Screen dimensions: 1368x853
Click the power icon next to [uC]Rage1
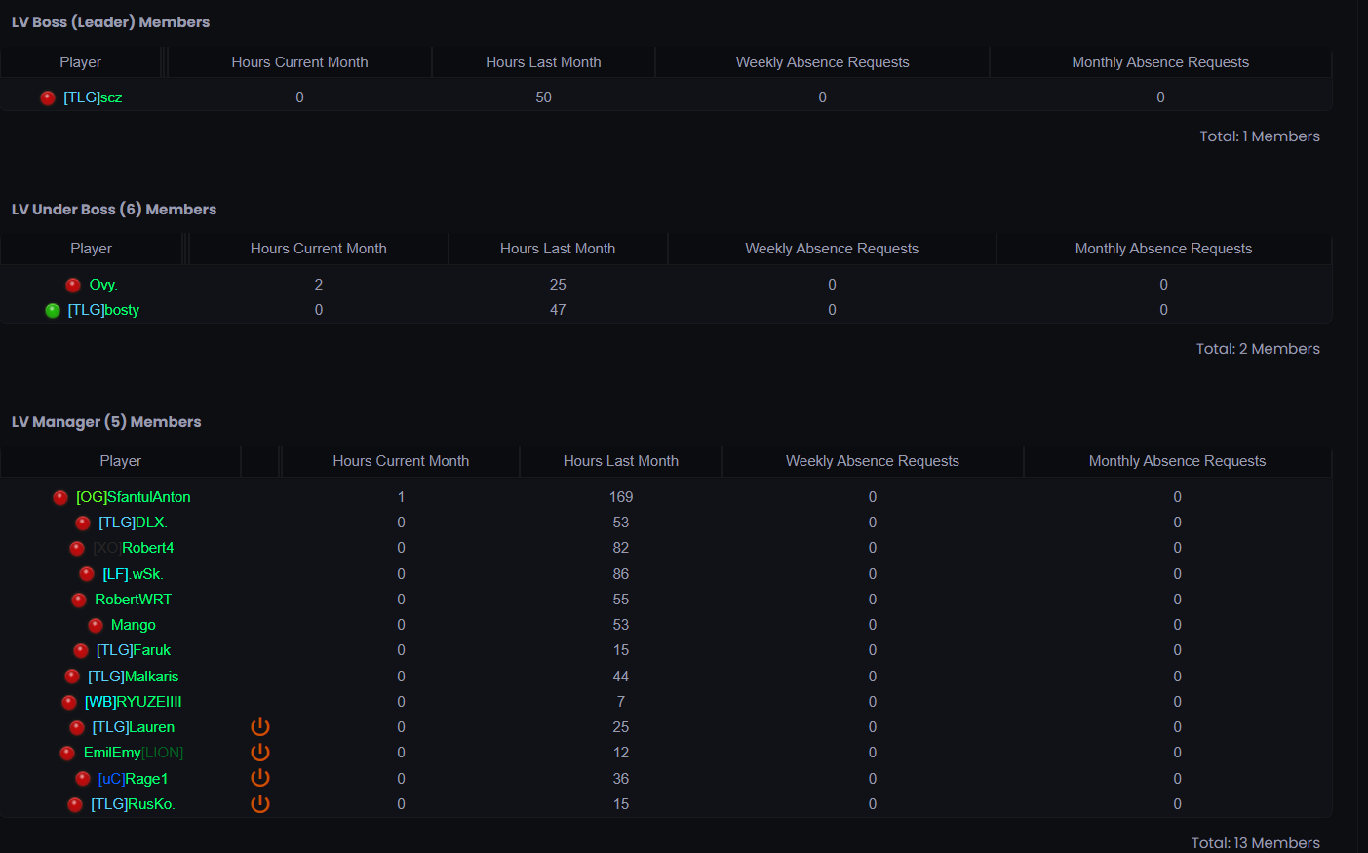260,778
